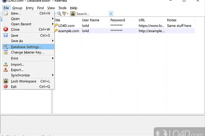The height and width of the screenshot is (136, 205).
Task: Choose Save from the File menu
Action: tap(28, 35)
